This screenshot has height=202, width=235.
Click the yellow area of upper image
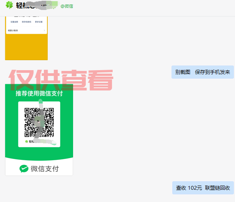click(x=26, y=48)
